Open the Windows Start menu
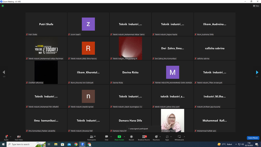 tap(3, 144)
